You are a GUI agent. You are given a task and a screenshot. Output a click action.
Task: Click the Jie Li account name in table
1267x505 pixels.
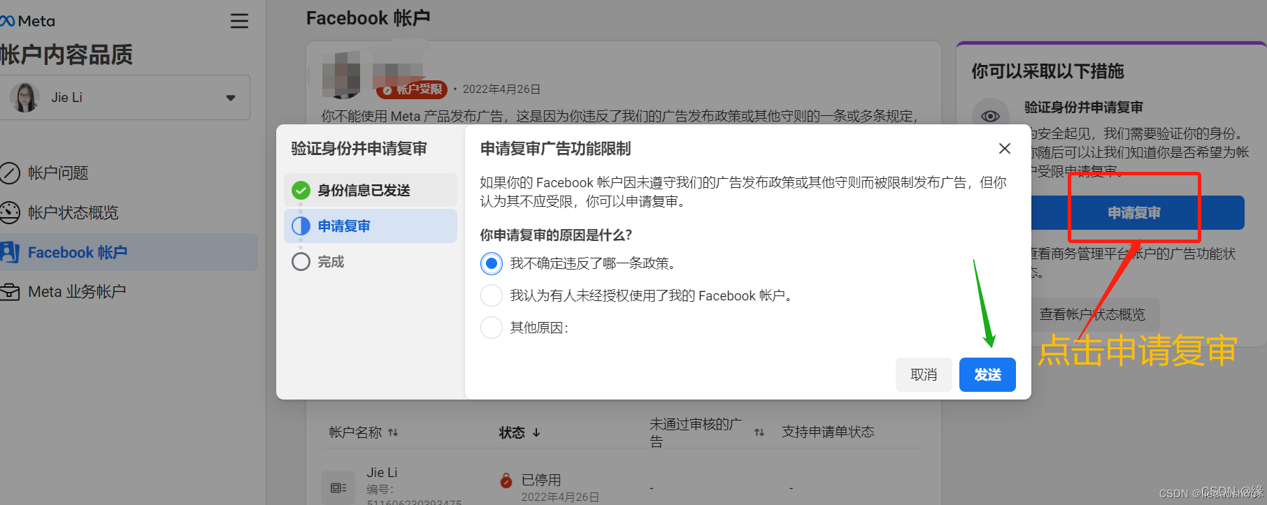tap(382, 472)
